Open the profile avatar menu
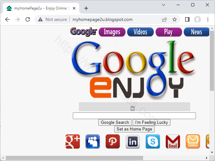 click(x=198, y=19)
